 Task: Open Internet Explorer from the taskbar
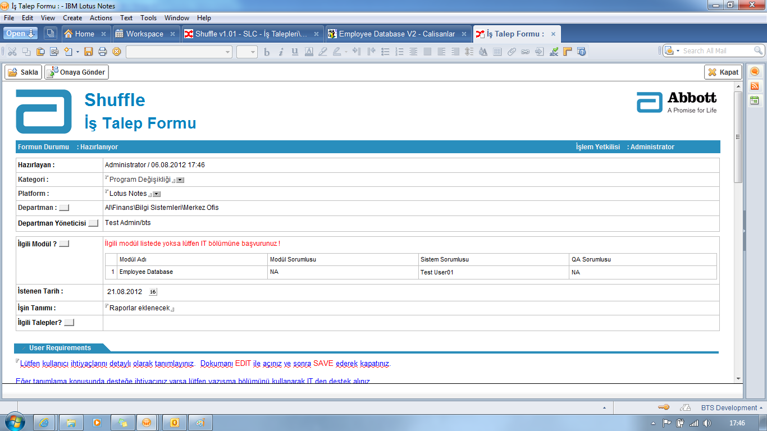point(44,422)
